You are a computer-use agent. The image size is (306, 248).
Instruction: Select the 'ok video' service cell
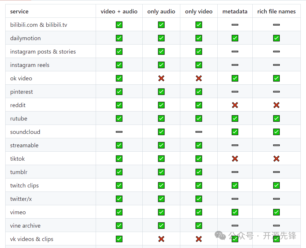click(x=50, y=78)
